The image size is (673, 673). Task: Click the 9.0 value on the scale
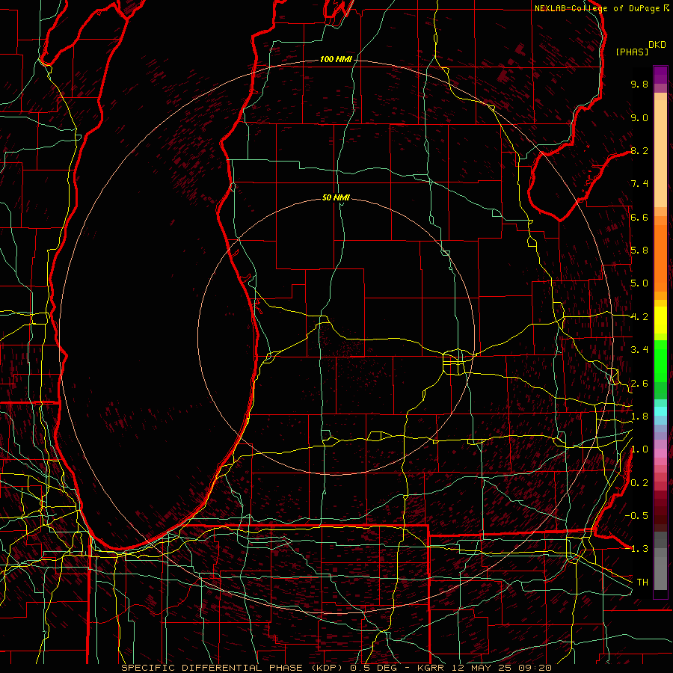(639, 117)
